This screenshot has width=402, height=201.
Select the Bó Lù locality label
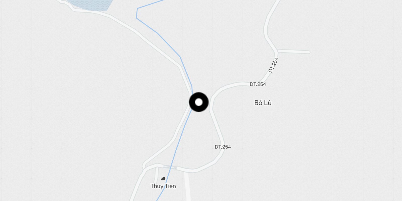click(263, 103)
